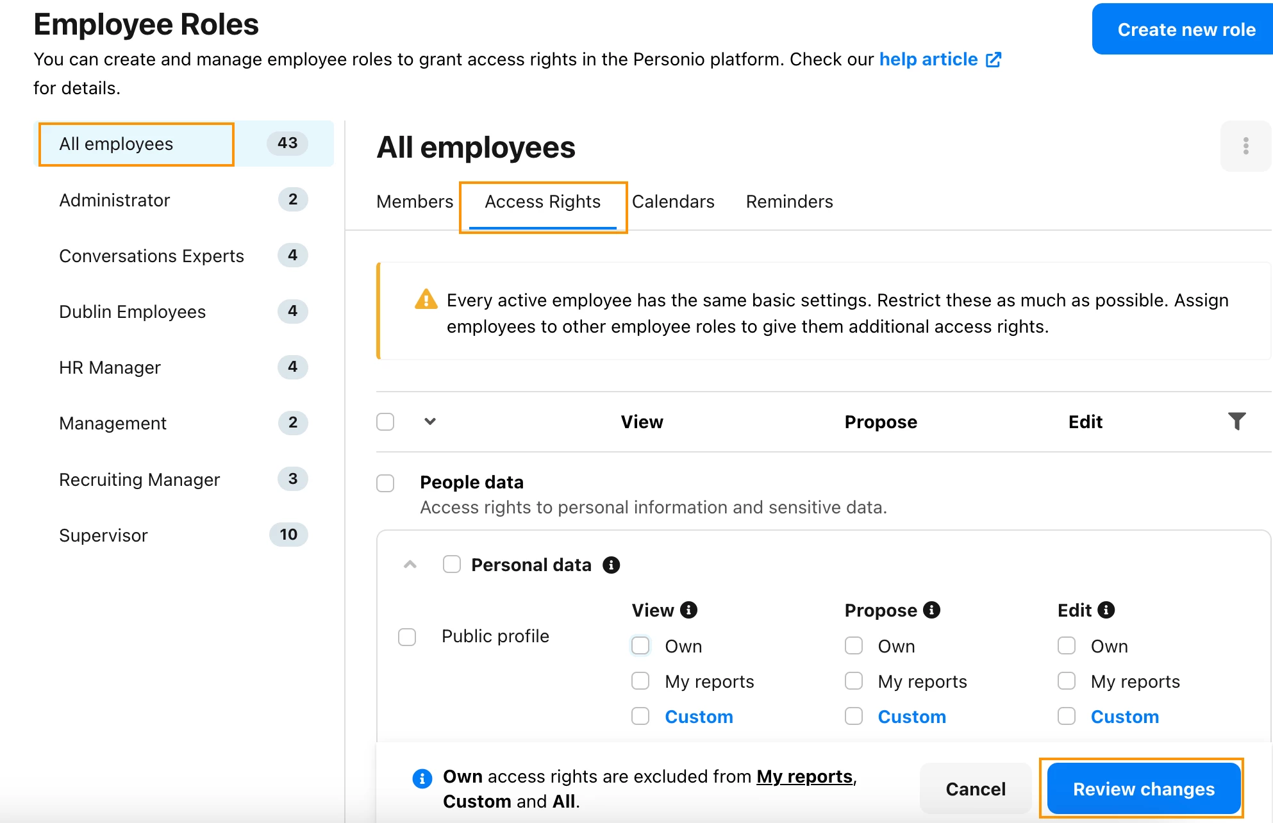The image size is (1273, 823).
Task: Select the Dublin Employees role
Action: pyautogui.click(x=184, y=312)
